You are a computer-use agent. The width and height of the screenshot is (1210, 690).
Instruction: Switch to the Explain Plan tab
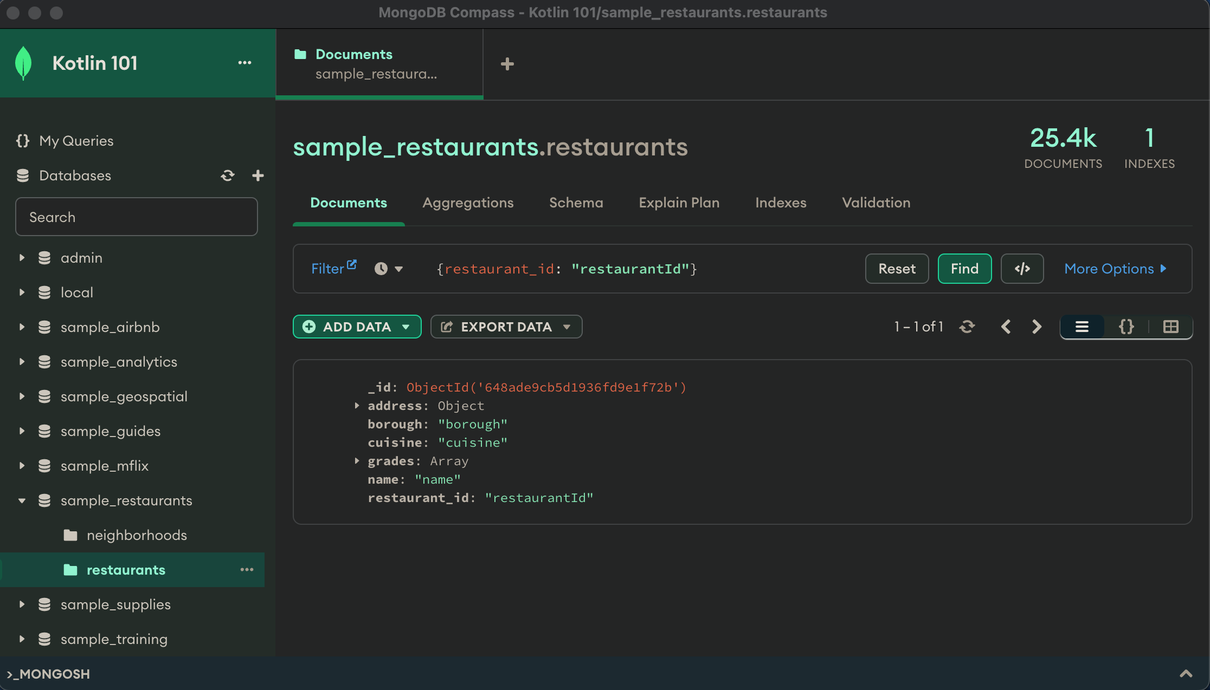679,203
